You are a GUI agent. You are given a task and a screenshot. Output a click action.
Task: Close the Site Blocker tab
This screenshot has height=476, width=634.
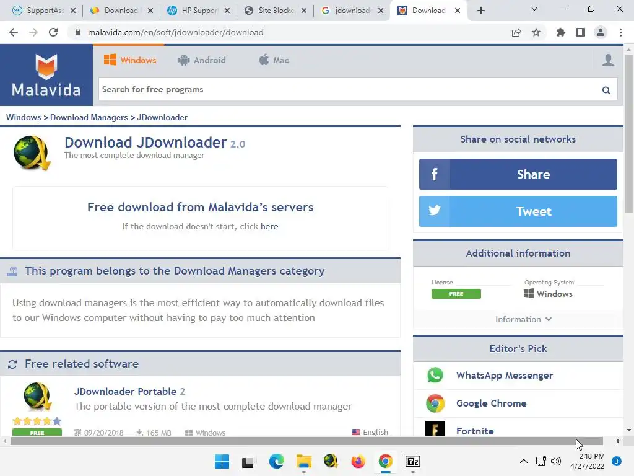click(304, 11)
